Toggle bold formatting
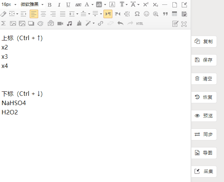 pos(50,5)
